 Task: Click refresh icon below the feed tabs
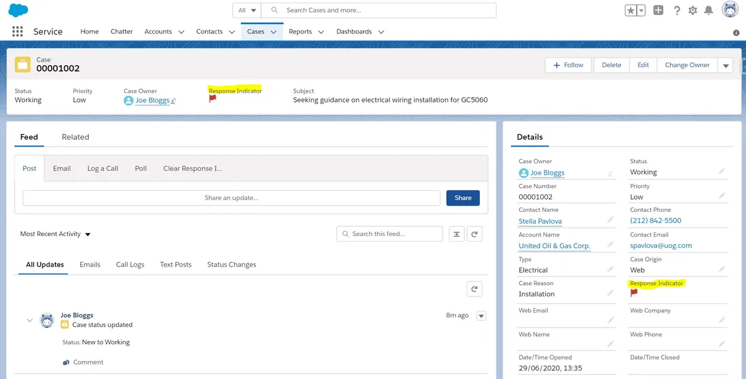[x=474, y=289]
